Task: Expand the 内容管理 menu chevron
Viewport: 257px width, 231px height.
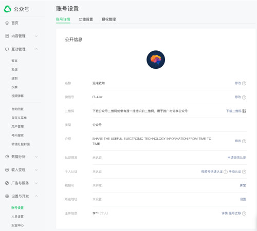Action: tap(36, 36)
